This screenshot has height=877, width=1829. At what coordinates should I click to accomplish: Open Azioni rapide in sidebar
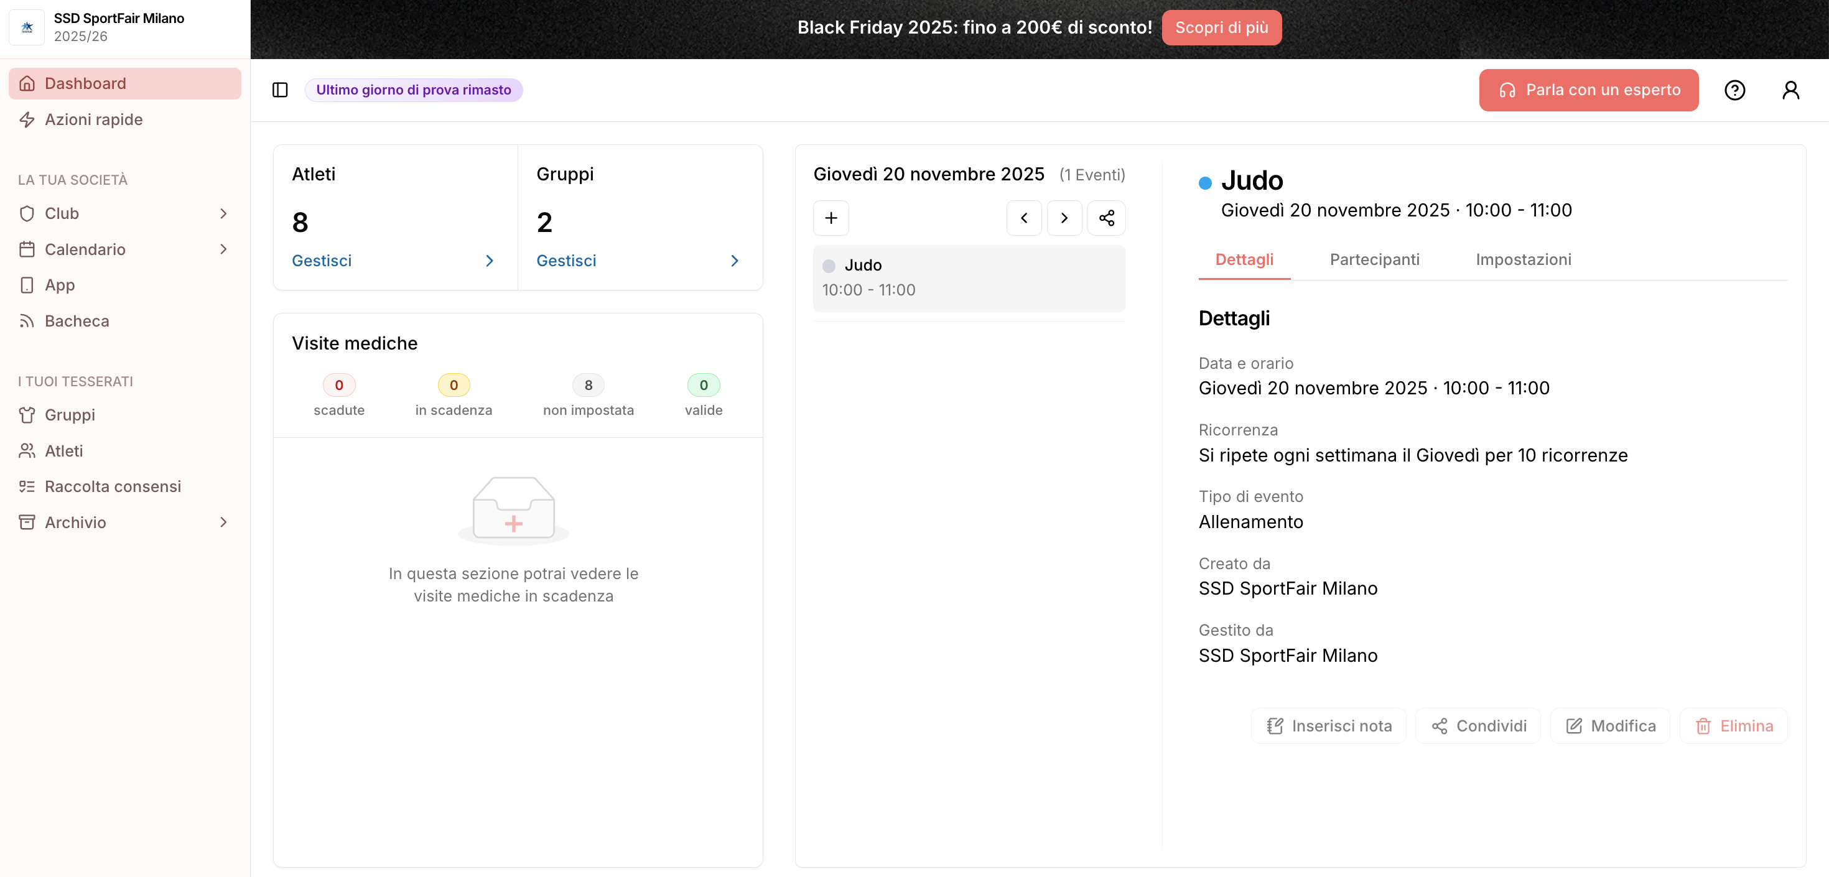click(93, 119)
